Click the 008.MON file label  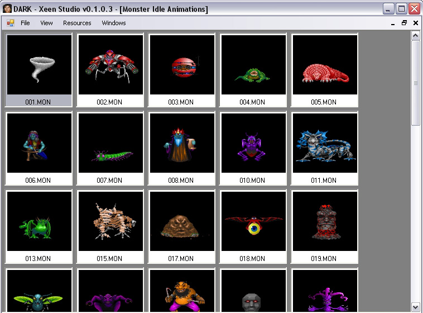coord(181,181)
